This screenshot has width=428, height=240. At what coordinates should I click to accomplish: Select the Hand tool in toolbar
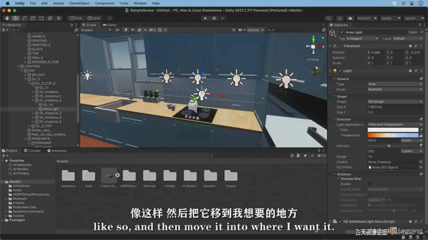7,18
